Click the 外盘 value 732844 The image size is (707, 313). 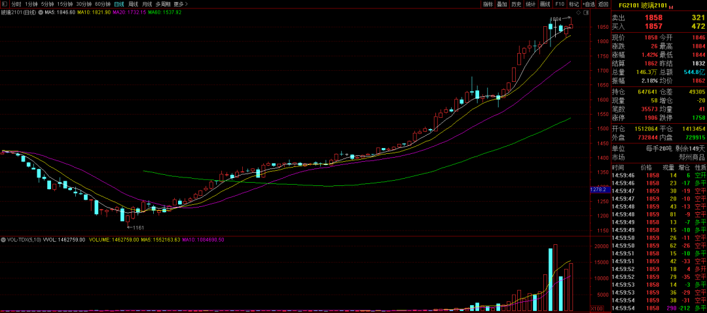coord(647,137)
